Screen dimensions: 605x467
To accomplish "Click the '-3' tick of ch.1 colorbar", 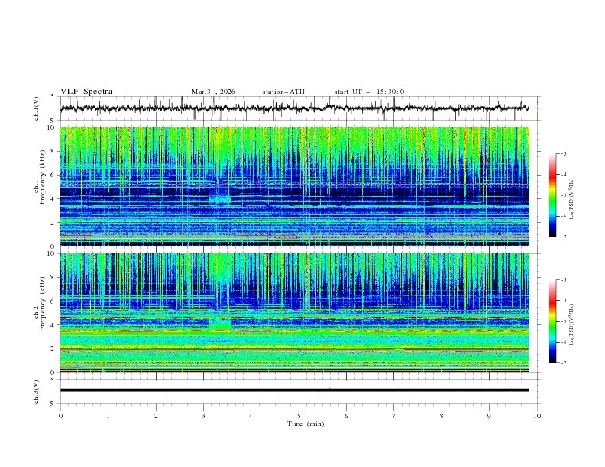I will pos(563,153).
